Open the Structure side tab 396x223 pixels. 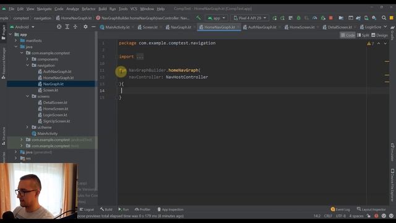3,136
